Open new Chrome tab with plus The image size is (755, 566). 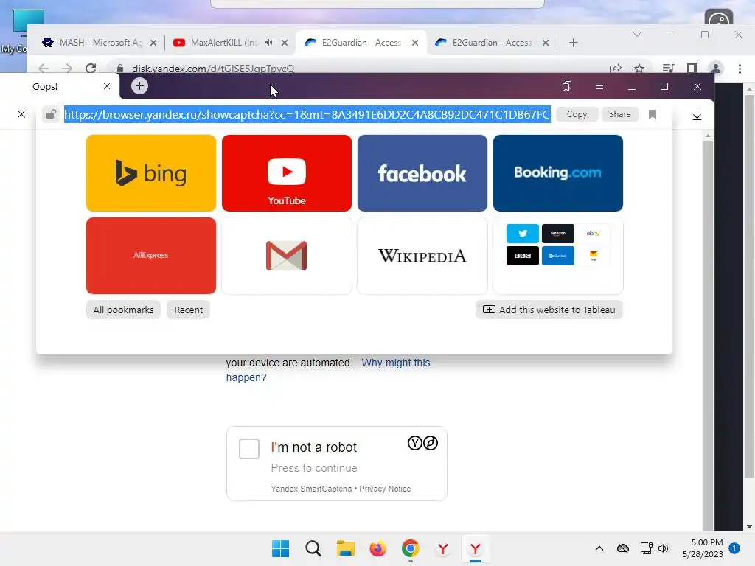573,43
